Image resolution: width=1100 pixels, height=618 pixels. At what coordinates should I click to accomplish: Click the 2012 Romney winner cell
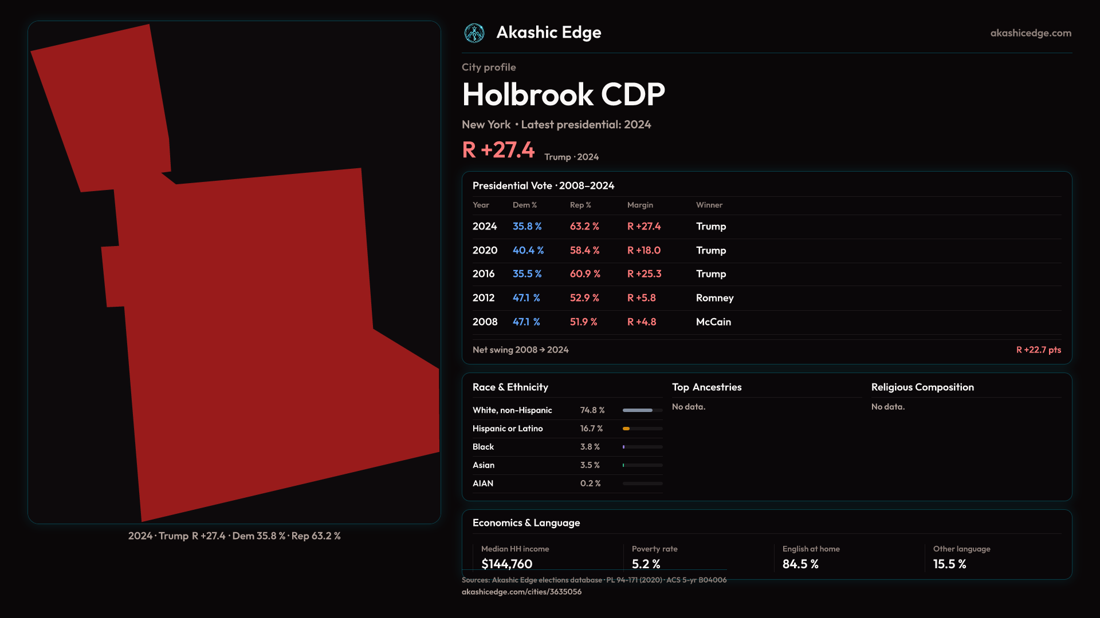[x=714, y=298]
